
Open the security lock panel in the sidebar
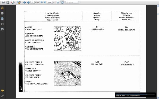[x=2, y=8]
